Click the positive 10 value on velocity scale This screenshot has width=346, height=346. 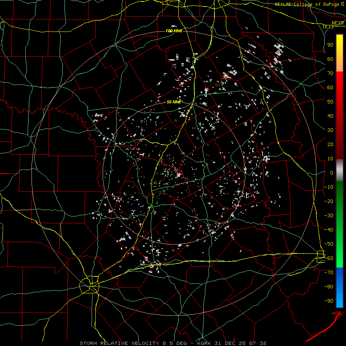[x=330, y=159]
